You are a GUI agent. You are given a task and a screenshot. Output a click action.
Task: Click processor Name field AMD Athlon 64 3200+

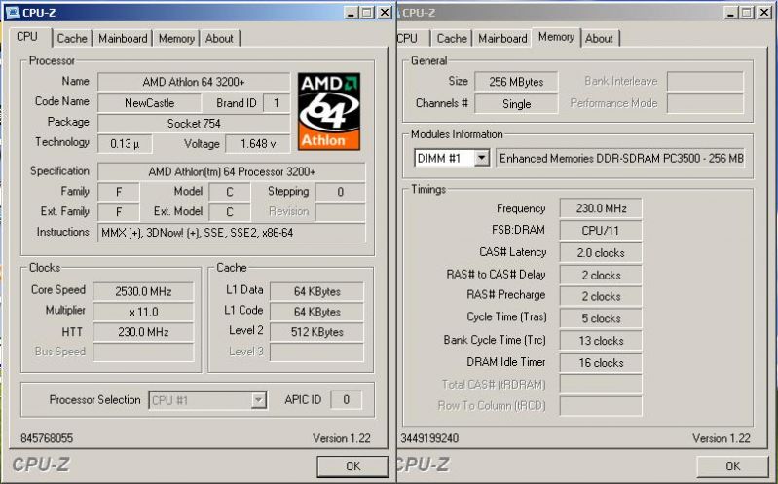tap(194, 82)
